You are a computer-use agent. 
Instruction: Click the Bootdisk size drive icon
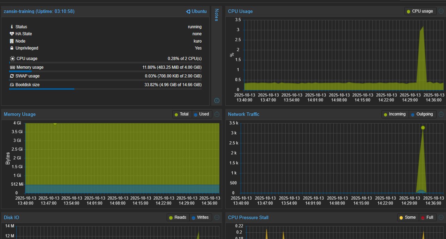pyautogui.click(x=12, y=85)
